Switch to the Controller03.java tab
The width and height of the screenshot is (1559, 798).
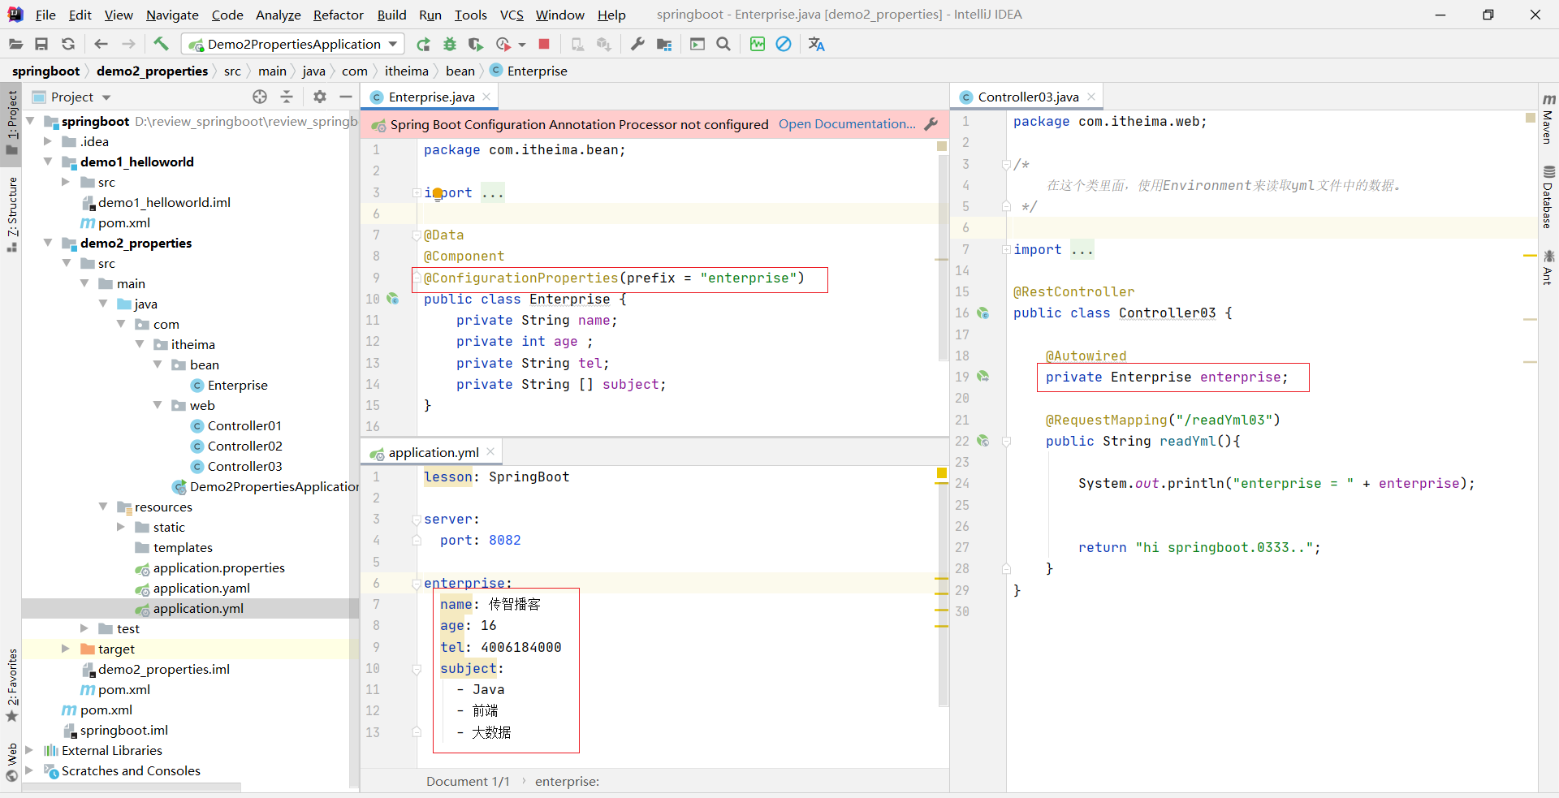[x=1027, y=97]
